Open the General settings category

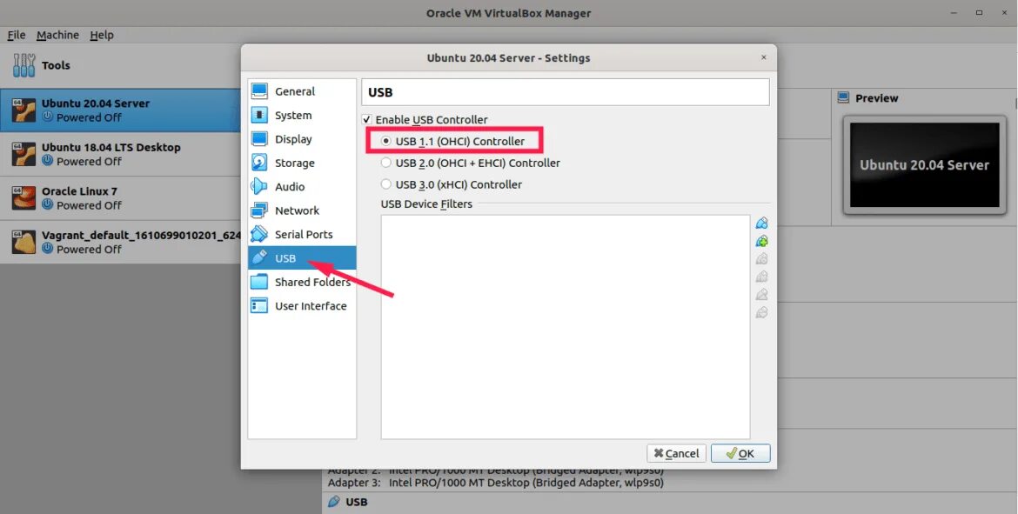point(302,91)
